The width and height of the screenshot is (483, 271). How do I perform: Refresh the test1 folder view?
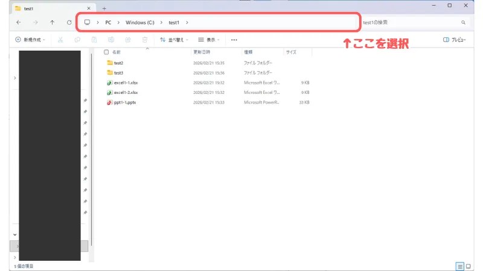[69, 22]
